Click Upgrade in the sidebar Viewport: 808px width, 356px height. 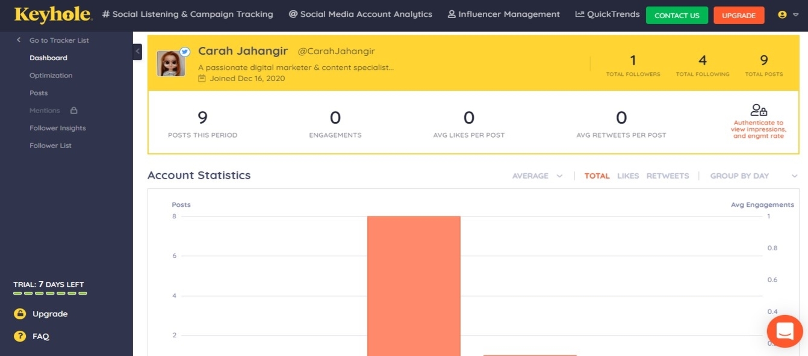tap(50, 314)
